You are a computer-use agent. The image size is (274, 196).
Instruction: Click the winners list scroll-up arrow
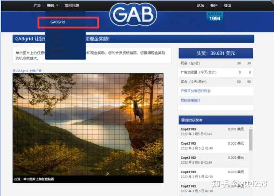click(x=251, y=127)
